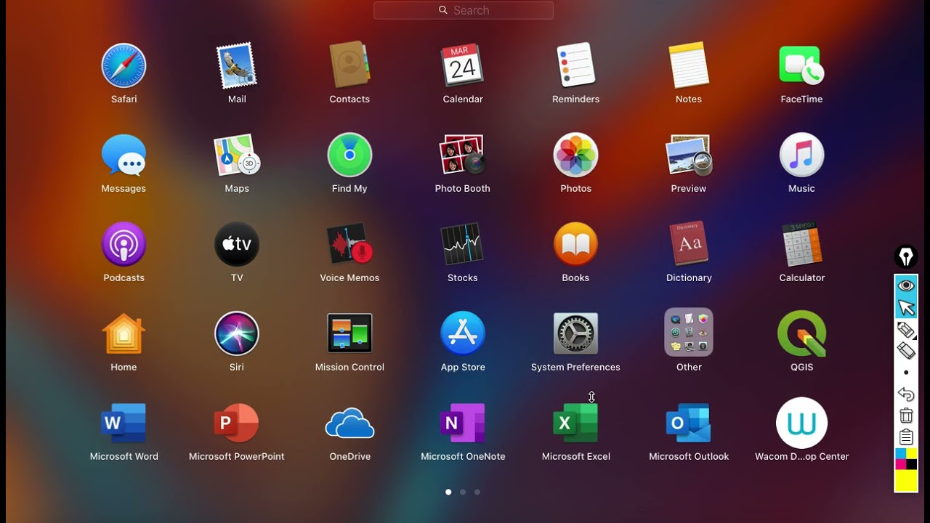The height and width of the screenshot is (523, 930).
Task: Open the Stocks app
Action: tap(463, 244)
